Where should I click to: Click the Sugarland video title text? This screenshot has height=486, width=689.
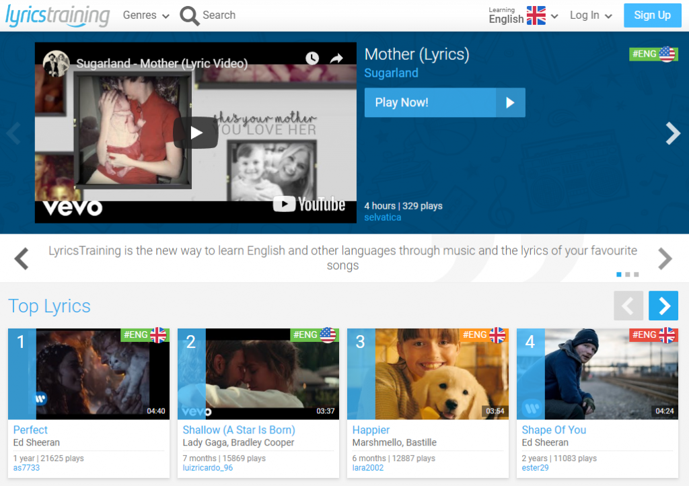click(162, 64)
